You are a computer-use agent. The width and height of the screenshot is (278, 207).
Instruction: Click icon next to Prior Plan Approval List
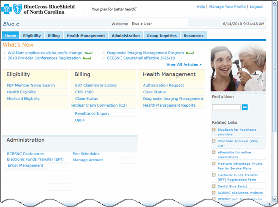click(213, 141)
